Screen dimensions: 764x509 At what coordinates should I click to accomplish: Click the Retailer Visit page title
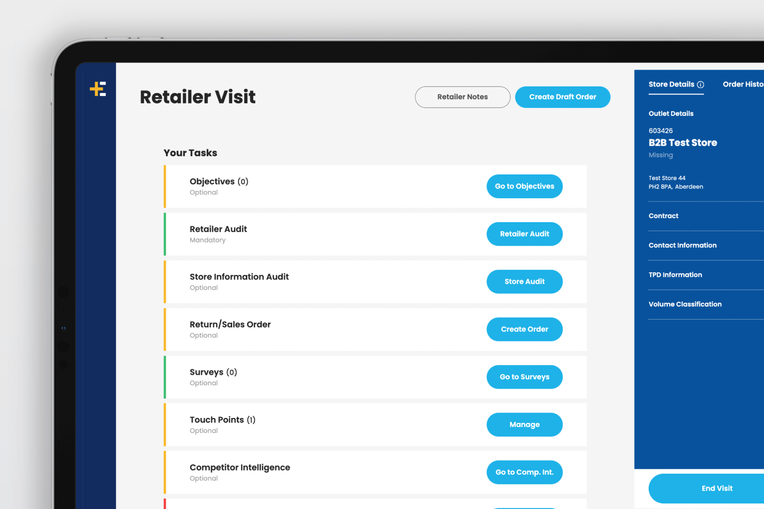tap(198, 97)
